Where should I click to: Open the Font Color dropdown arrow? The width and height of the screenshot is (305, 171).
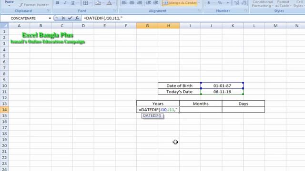pyautogui.click(x=114, y=3)
